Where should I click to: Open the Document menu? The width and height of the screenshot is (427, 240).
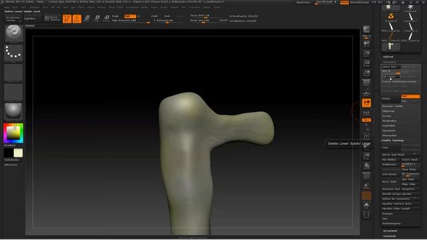tap(35, 7)
